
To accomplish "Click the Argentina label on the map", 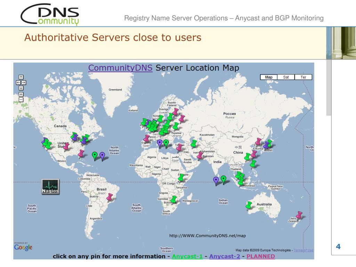I will [x=96, y=219].
